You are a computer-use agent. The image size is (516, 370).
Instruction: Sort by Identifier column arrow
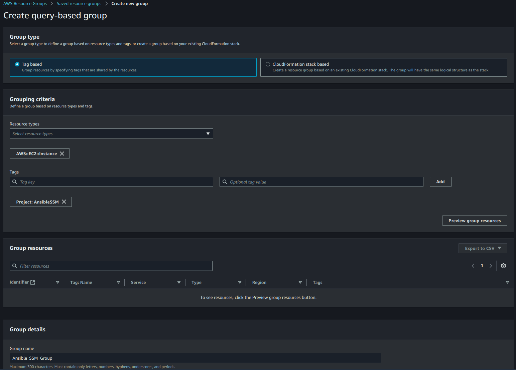tap(57, 282)
